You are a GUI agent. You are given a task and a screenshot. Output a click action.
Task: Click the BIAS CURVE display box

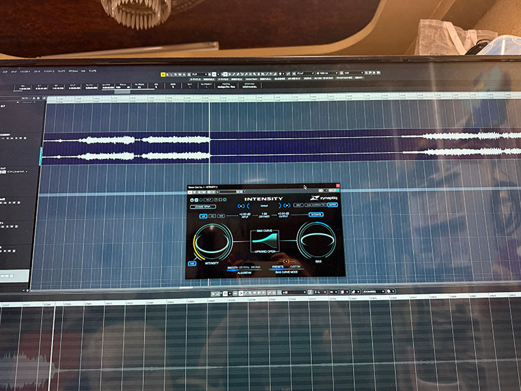[x=265, y=240]
